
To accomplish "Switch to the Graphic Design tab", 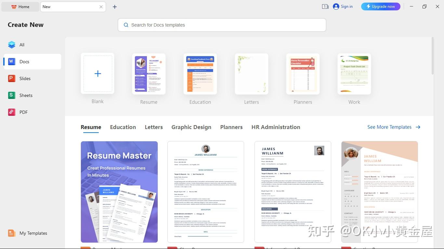I will (191, 127).
